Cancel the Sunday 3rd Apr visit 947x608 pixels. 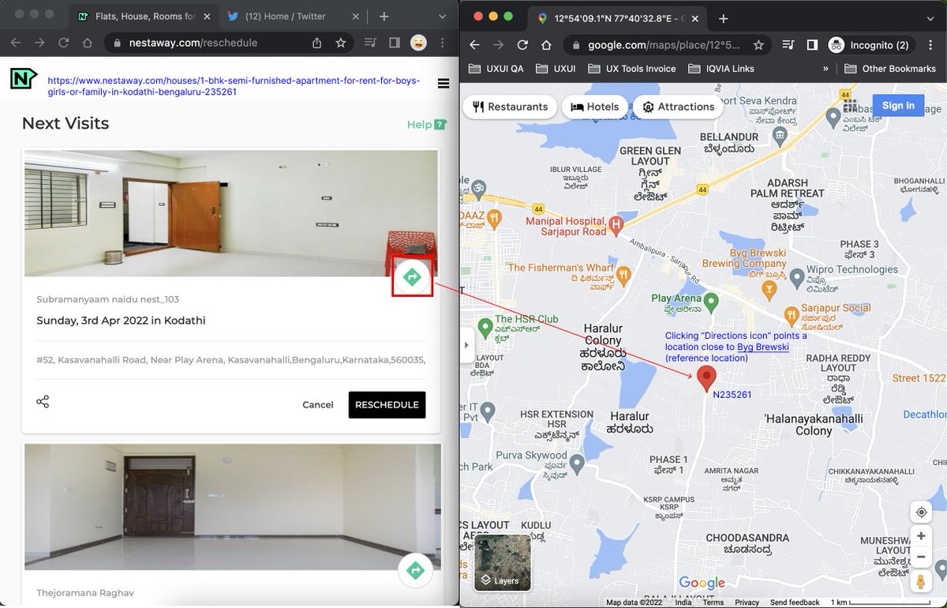[x=317, y=404]
